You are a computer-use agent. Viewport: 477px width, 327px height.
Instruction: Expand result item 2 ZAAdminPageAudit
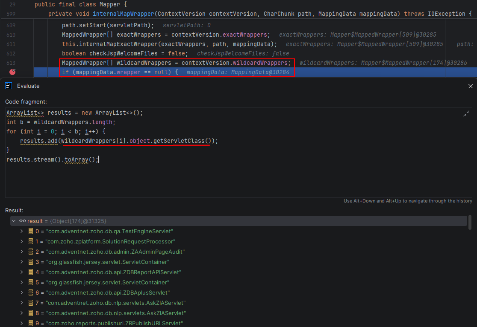(x=22, y=252)
